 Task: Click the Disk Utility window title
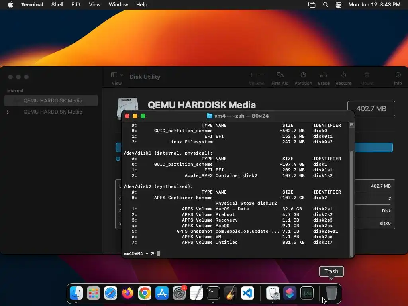pyautogui.click(x=145, y=77)
